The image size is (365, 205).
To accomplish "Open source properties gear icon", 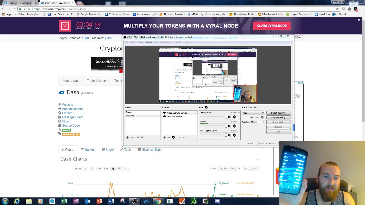I will coord(173,137).
